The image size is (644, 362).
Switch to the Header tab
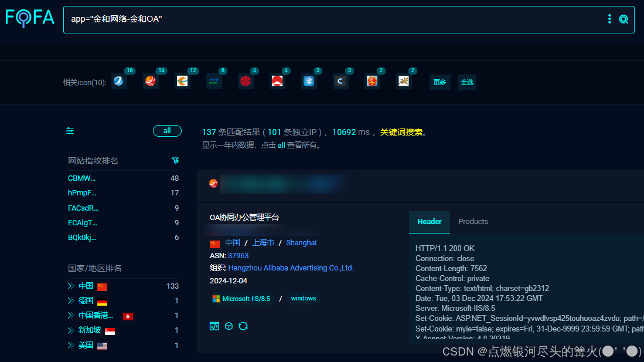coord(430,222)
